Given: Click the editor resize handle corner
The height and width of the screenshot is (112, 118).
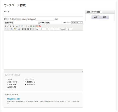Looking at the screenshot, I should (82, 71).
